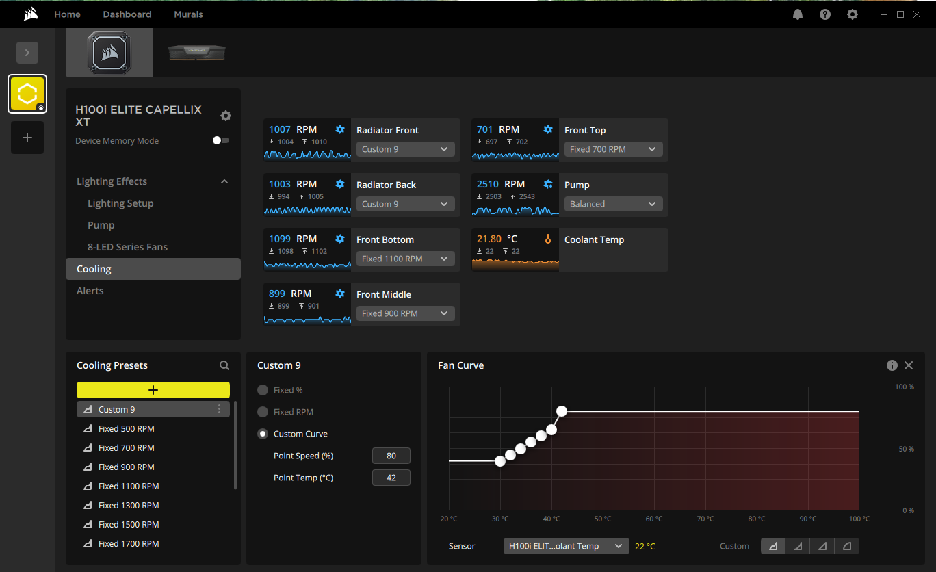Choose the Fixed % radio option
Viewport: 936px width, 572px height.
263,390
